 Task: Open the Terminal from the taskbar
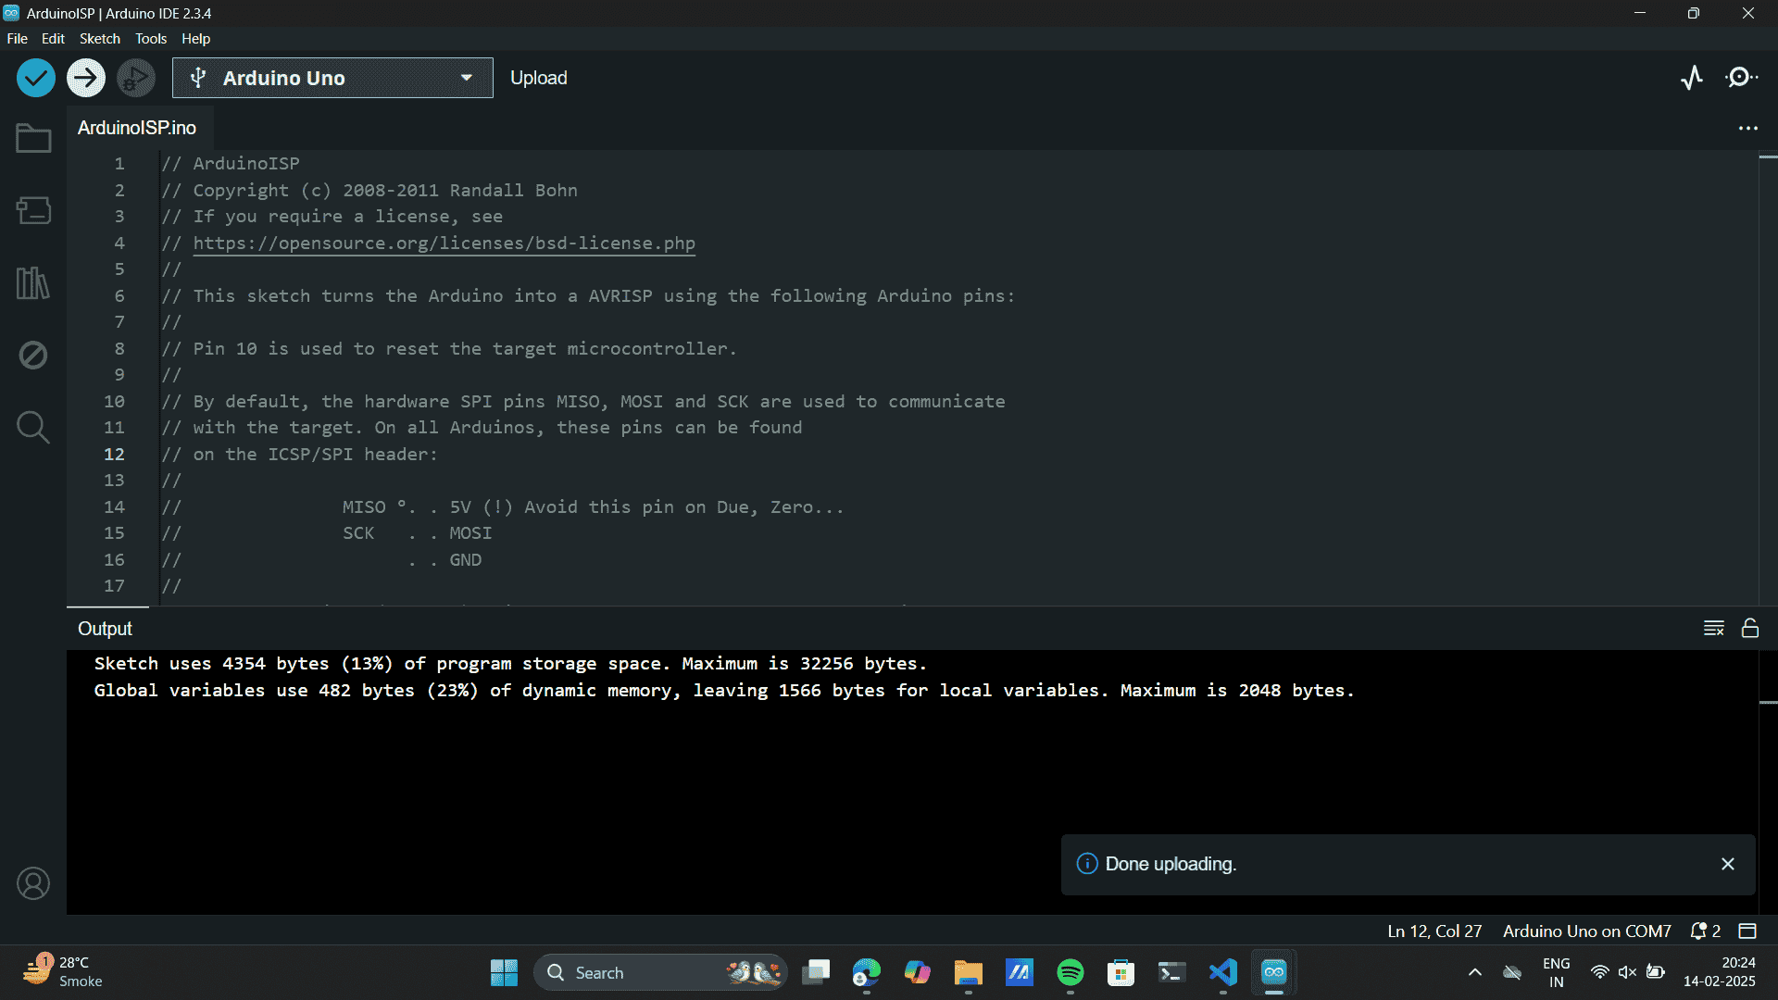pos(1172,972)
